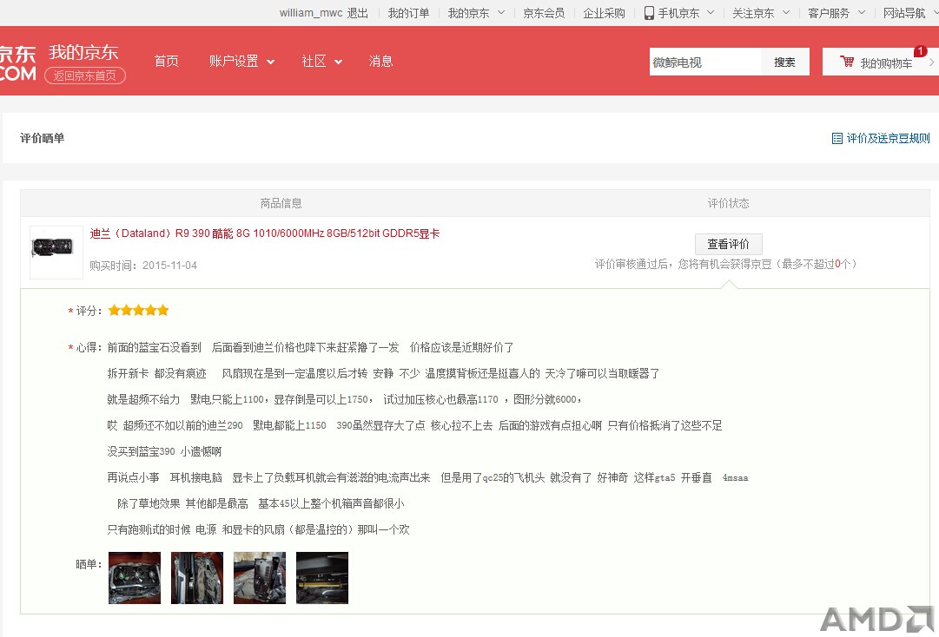
Task: Open 消息 in red navigation
Action: 380,61
